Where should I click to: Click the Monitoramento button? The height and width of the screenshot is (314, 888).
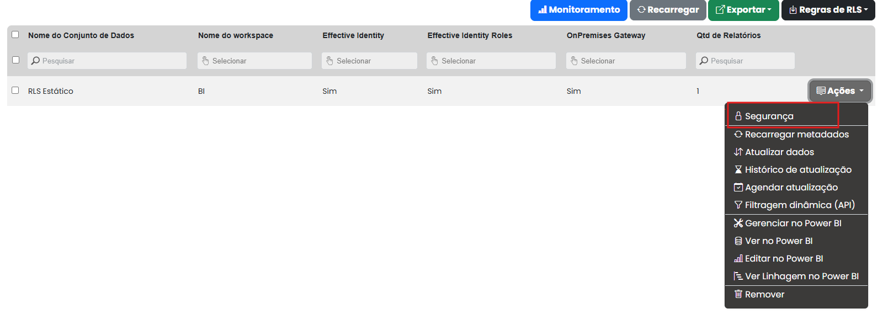pos(578,10)
